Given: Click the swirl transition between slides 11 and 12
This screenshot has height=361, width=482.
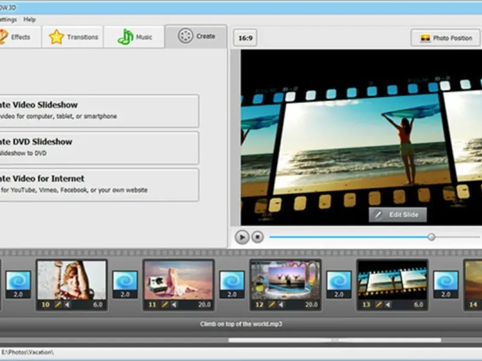Looking at the screenshot, I should (232, 280).
